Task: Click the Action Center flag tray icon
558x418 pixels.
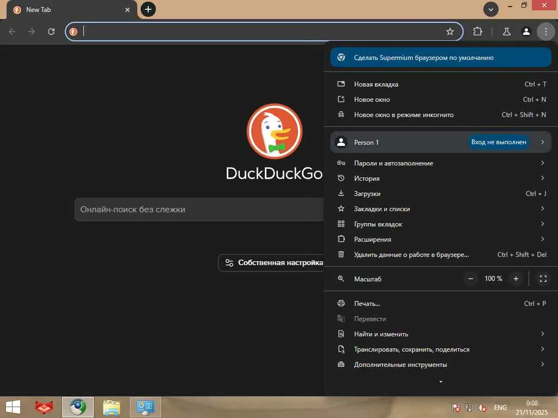Action: pyautogui.click(x=456, y=408)
